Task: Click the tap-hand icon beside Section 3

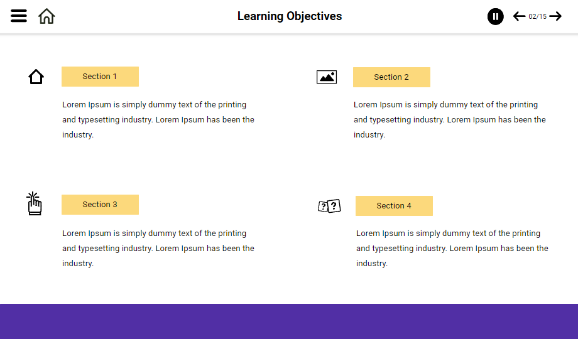Action: (x=35, y=204)
